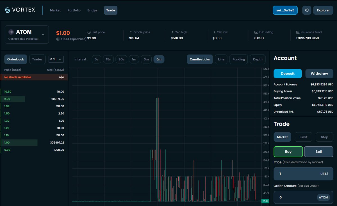The height and width of the screenshot is (206, 337).
Task: Show the Line chart view
Action: coord(221,59)
